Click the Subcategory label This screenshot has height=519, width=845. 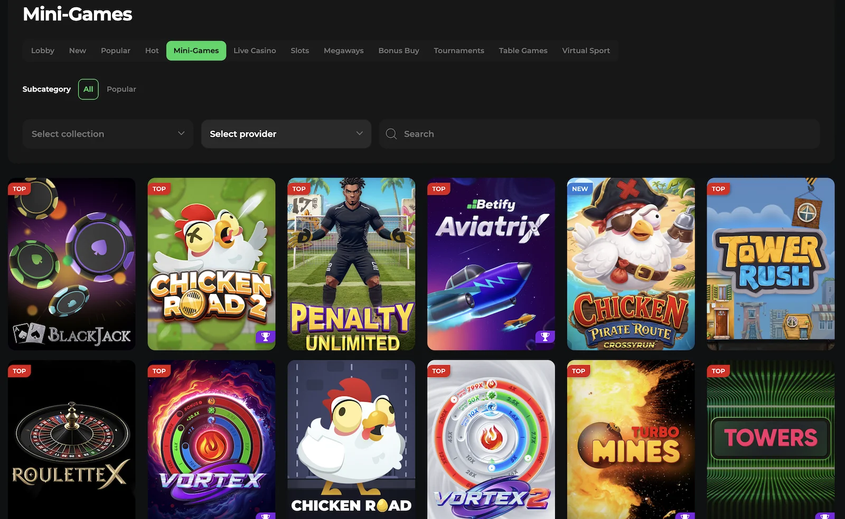(x=46, y=89)
